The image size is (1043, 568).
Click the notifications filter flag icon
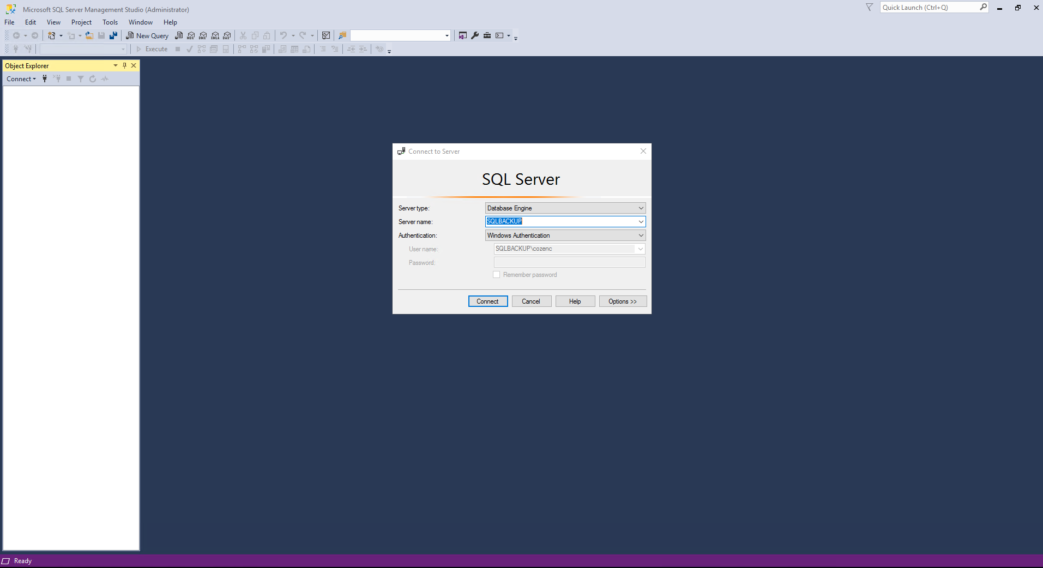(870, 7)
